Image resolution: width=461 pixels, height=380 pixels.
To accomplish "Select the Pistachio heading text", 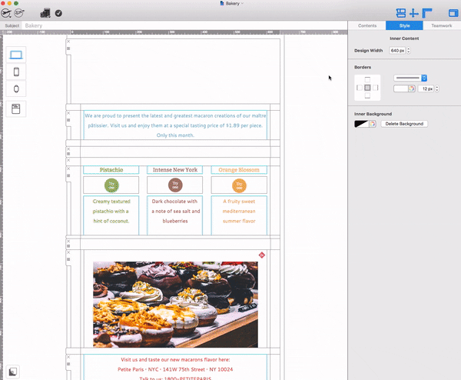I will click(111, 170).
